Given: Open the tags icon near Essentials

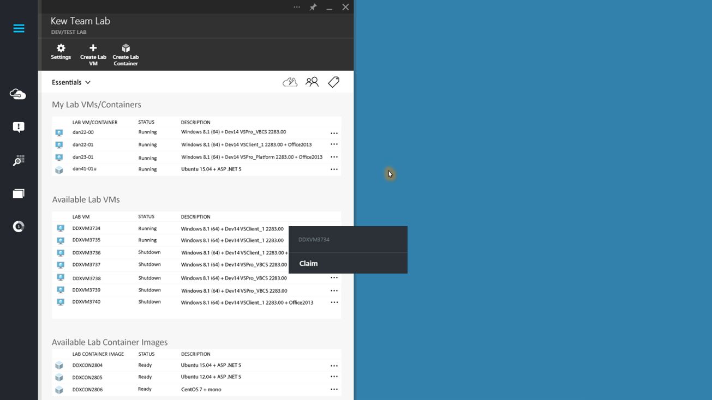Looking at the screenshot, I should (x=334, y=82).
